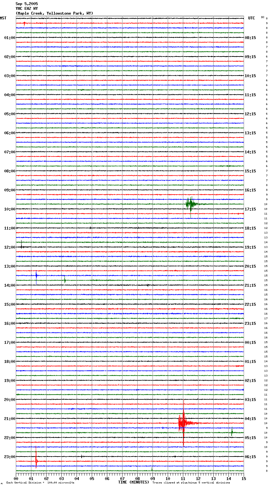
Task: Click the 03 minute axis tick label
Action: point(61,479)
